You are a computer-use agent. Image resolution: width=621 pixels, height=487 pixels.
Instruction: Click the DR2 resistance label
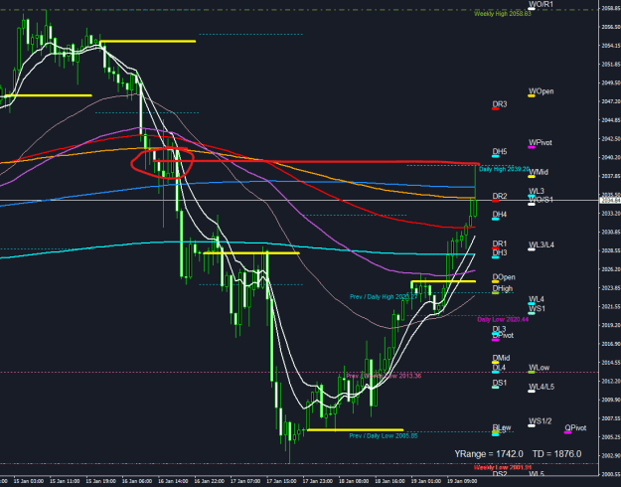500,196
